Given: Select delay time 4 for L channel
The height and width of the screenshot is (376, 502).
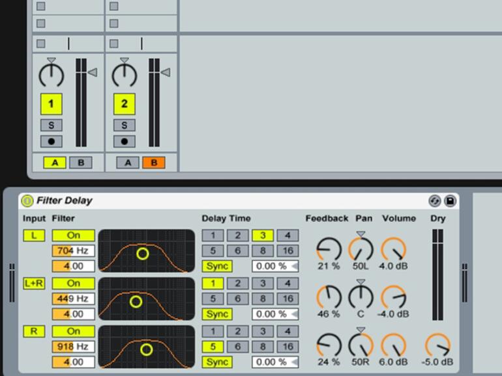Looking at the screenshot, I should click(x=288, y=235).
